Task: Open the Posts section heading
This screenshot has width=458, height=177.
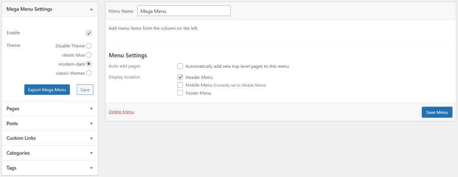Action: [12, 123]
